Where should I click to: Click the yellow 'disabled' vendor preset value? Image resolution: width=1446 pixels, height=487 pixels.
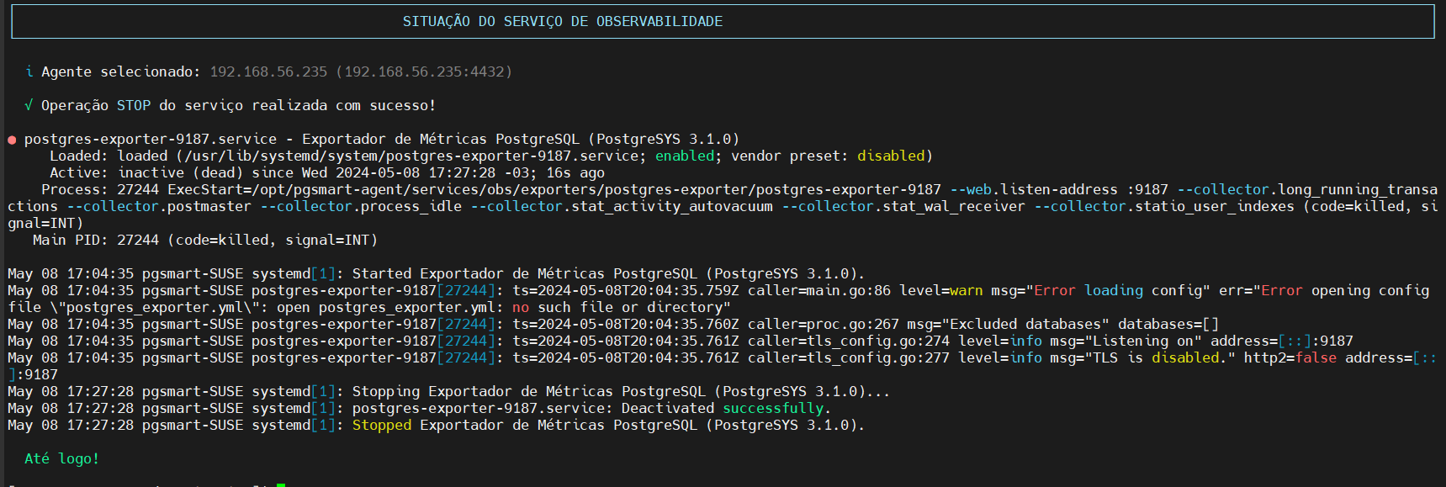click(x=891, y=156)
